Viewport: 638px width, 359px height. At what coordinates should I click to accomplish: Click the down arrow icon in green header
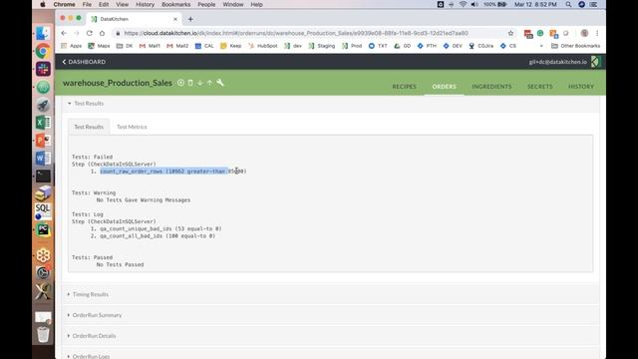[200, 83]
